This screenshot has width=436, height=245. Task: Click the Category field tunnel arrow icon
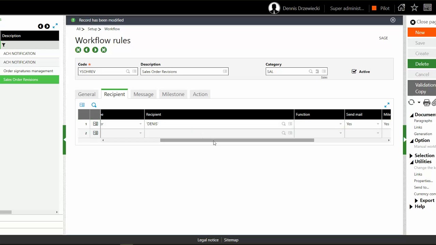[x=317, y=71]
